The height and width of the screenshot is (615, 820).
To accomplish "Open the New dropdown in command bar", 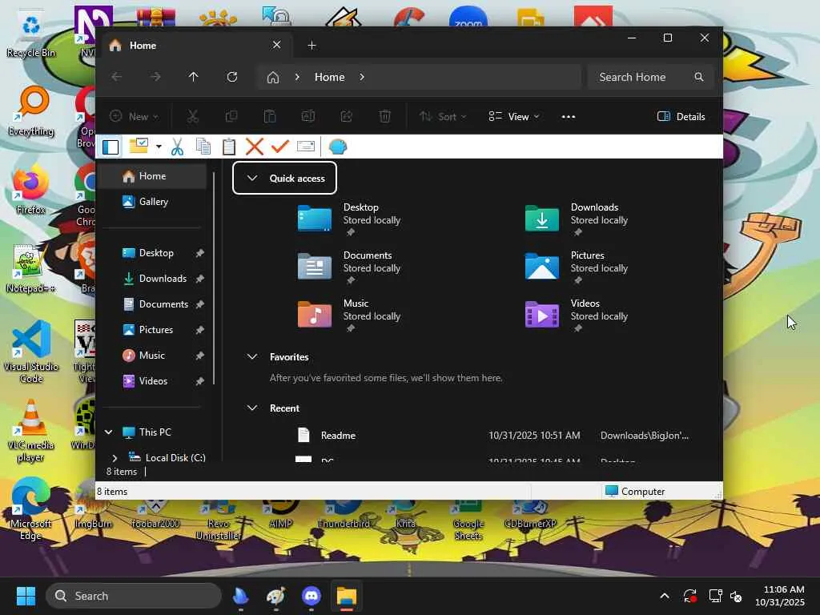I will click(x=134, y=117).
